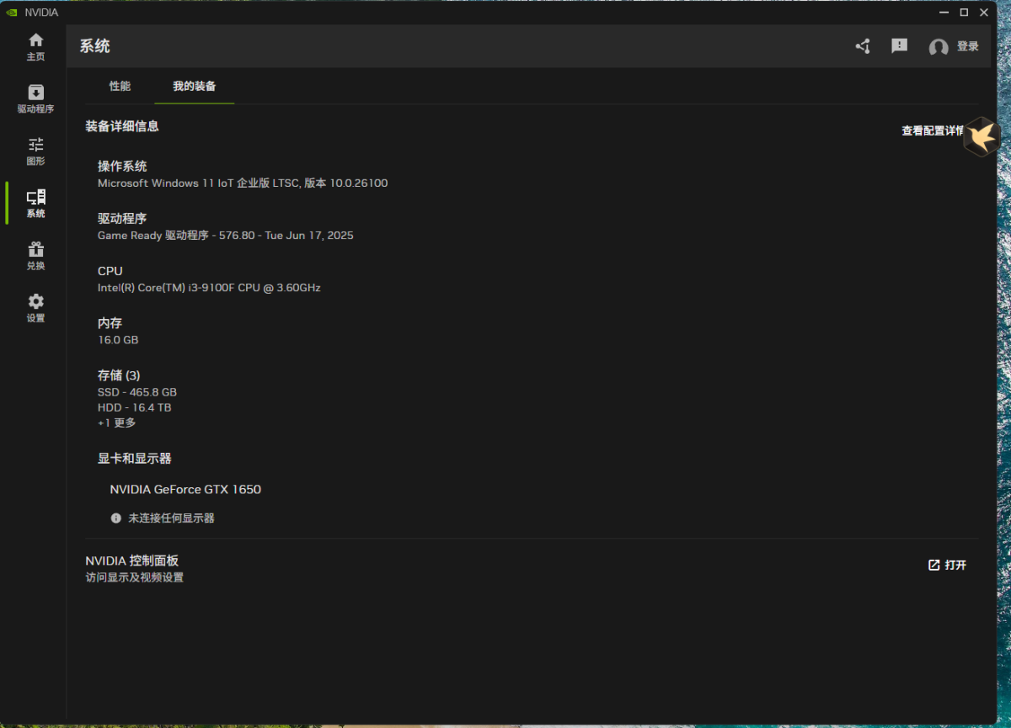The width and height of the screenshot is (1011, 728).
Task: Select the 系统 system sidebar icon
Action: (35, 197)
